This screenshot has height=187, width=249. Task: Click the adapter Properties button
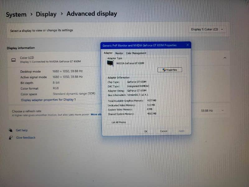point(170,70)
